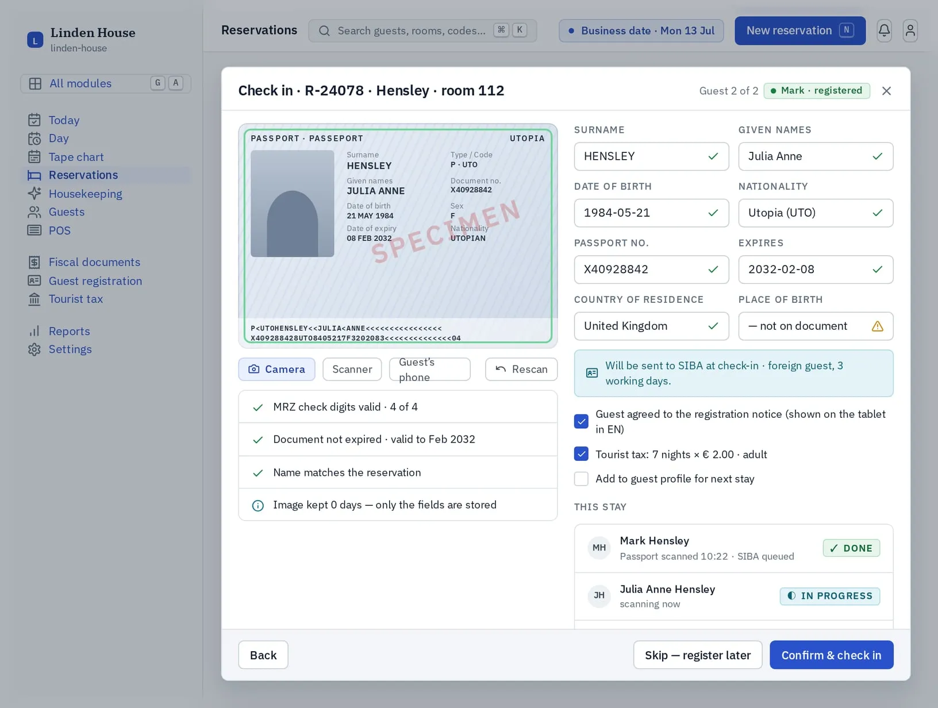Uncheck guest agreed to registration notice

(x=581, y=421)
